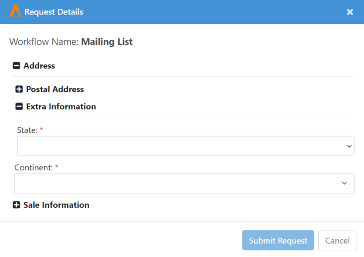
Task: Click the Extra Information heading text
Action: [x=61, y=107]
